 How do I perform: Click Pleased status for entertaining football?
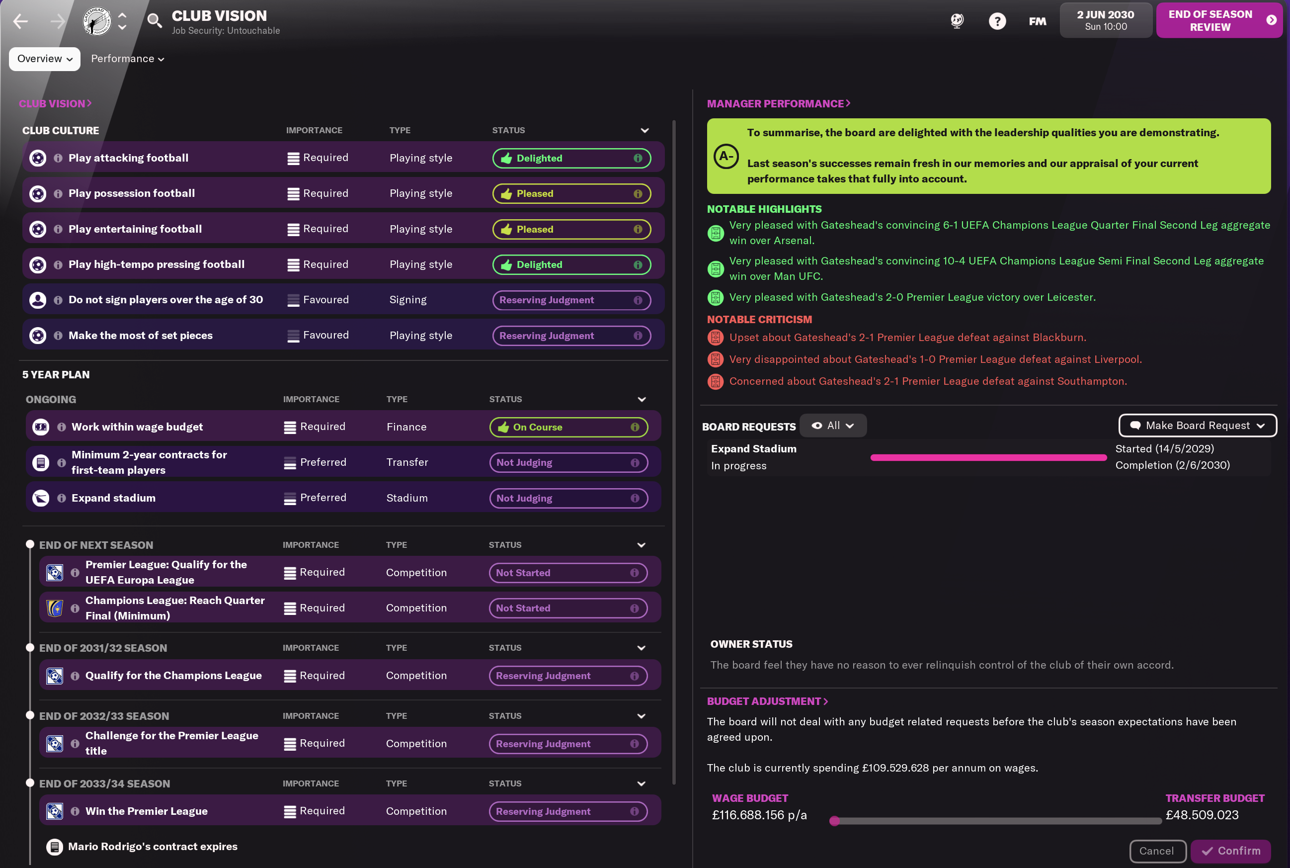(571, 229)
